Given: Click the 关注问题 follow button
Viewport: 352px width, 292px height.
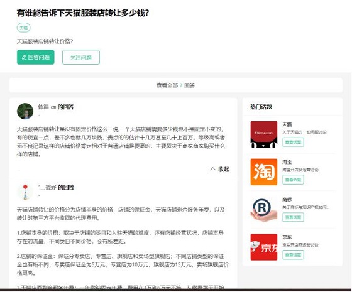Looking at the screenshot, I should click(81, 57).
